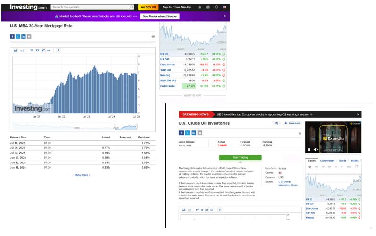Select Max range on Indices mini chart

tap(349, 167)
